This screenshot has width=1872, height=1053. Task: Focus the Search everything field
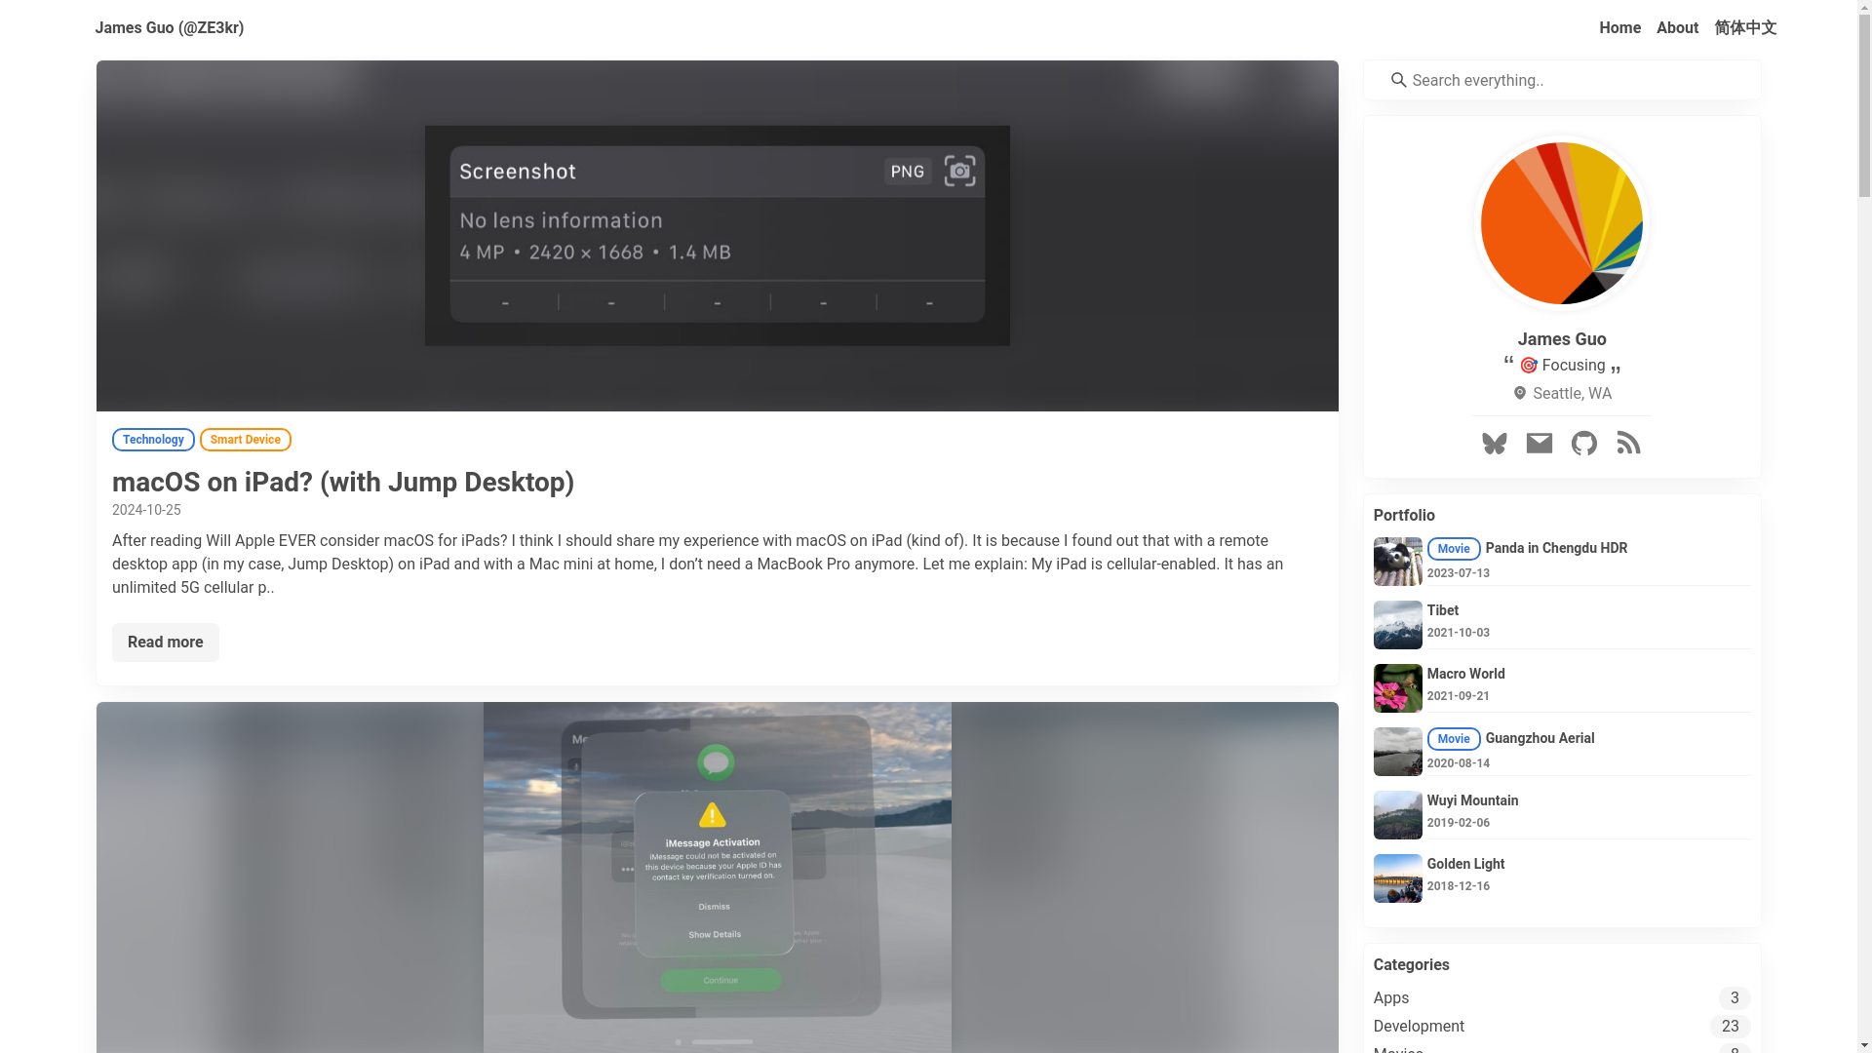pyautogui.click(x=1562, y=81)
